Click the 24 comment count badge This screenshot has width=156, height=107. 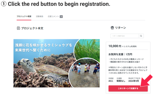pyautogui.click(x=61, y=17)
